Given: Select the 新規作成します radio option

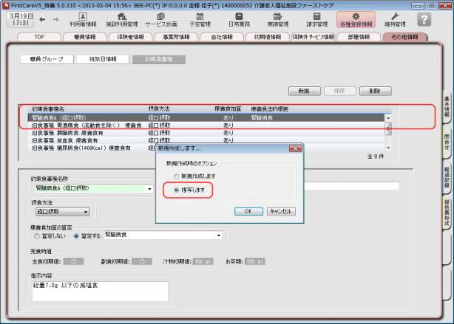Looking at the screenshot, I should (176, 176).
